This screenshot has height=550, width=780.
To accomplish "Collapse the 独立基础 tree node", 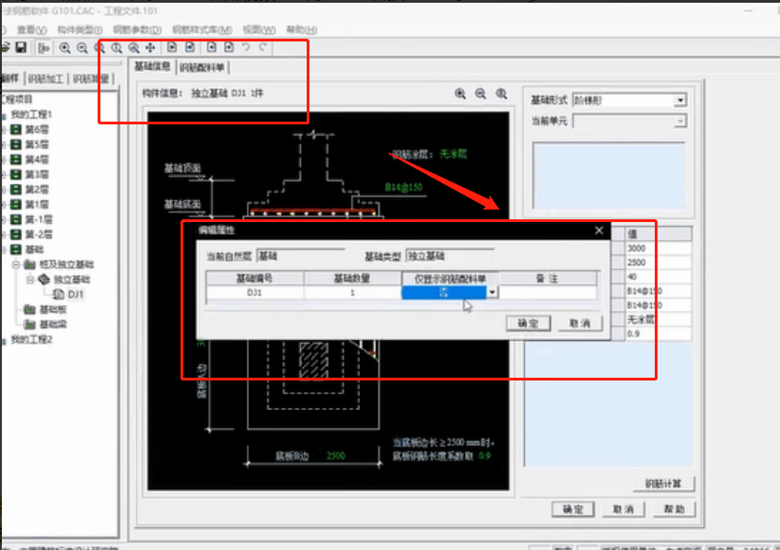I will pos(30,279).
